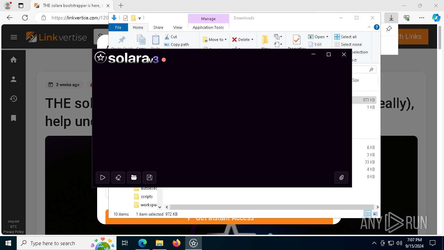This screenshot has width=444, height=250.
Task: Open Linkvertise history icon in sidebar
Action: tap(14, 99)
